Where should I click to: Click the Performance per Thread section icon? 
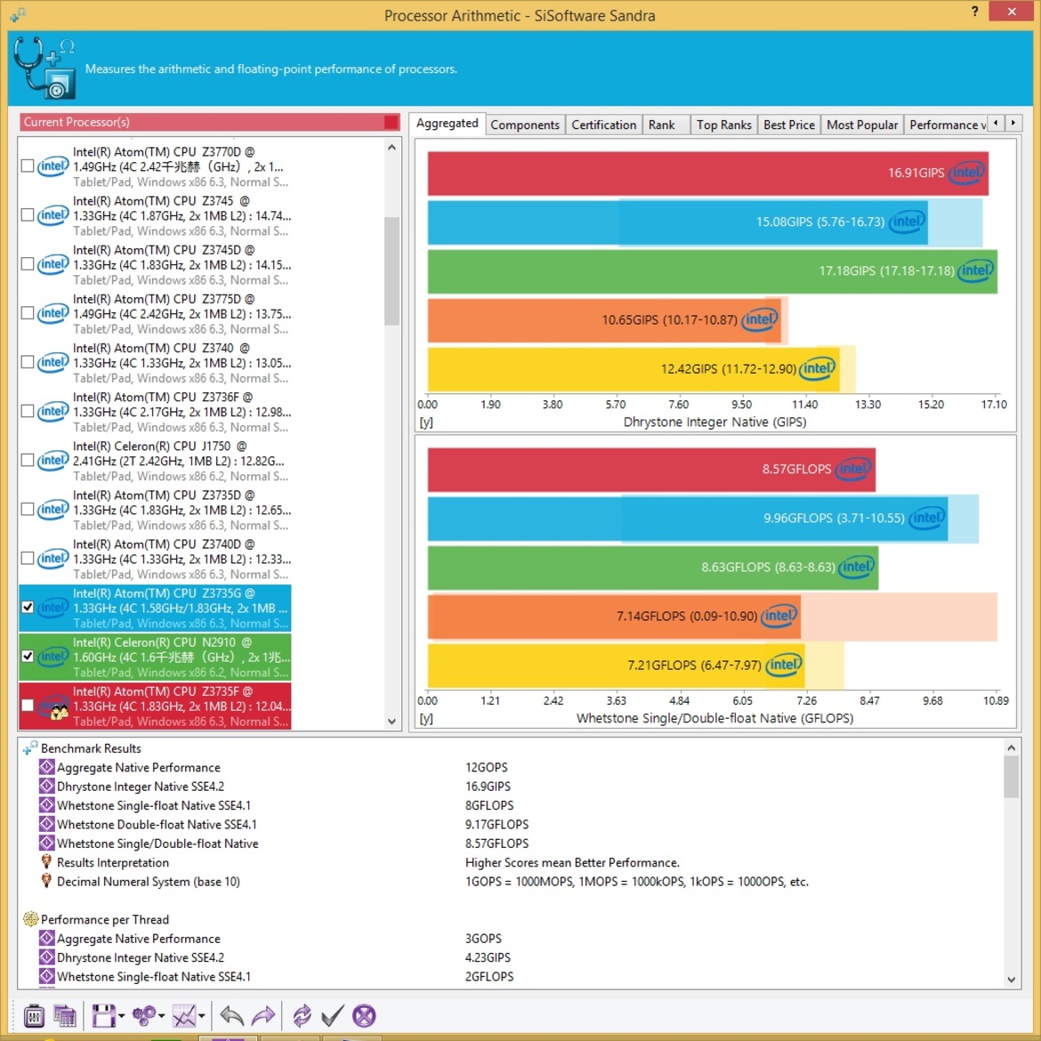point(30,919)
